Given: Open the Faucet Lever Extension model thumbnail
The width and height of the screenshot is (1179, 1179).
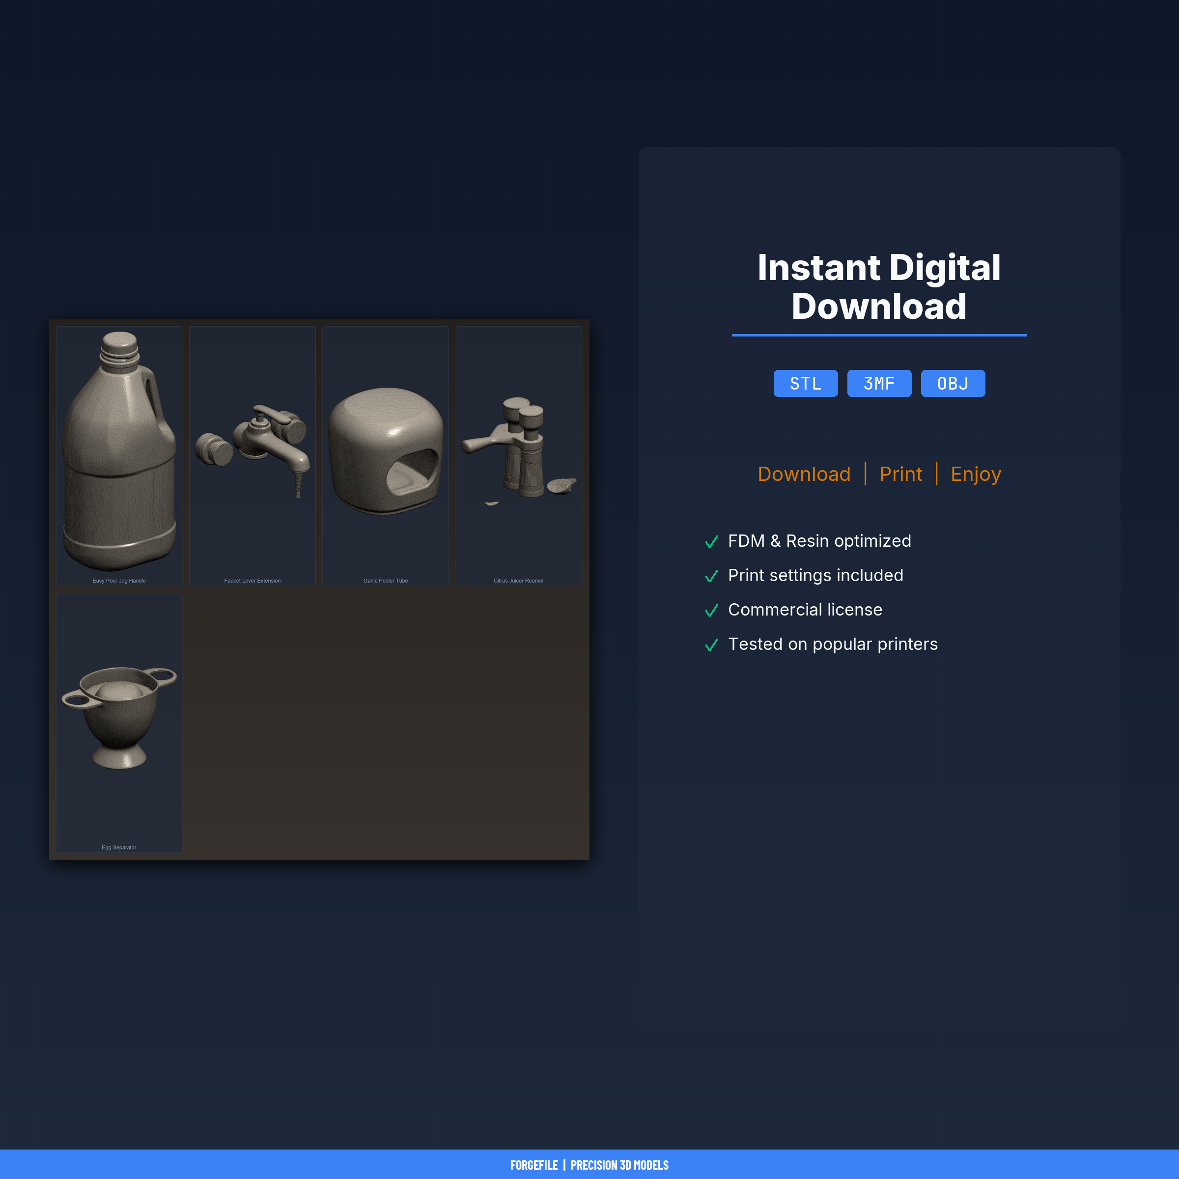Looking at the screenshot, I should coord(252,456).
